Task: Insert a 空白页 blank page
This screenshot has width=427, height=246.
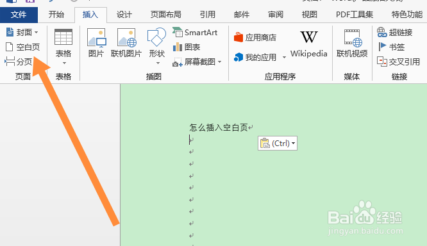Action: pyautogui.click(x=23, y=47)
